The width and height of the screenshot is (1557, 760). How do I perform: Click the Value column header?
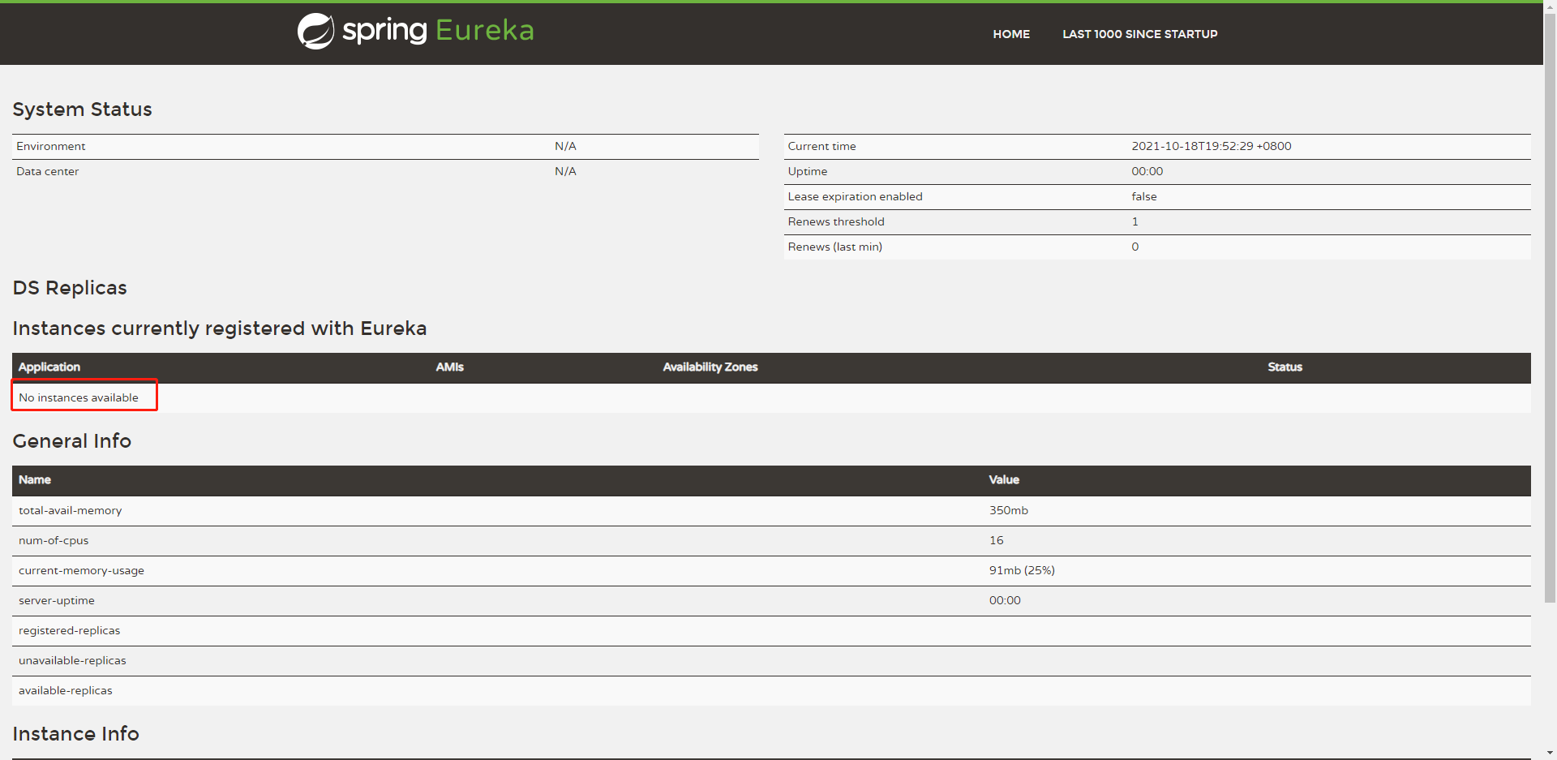pyautogui.click(x=1004, y=480)
